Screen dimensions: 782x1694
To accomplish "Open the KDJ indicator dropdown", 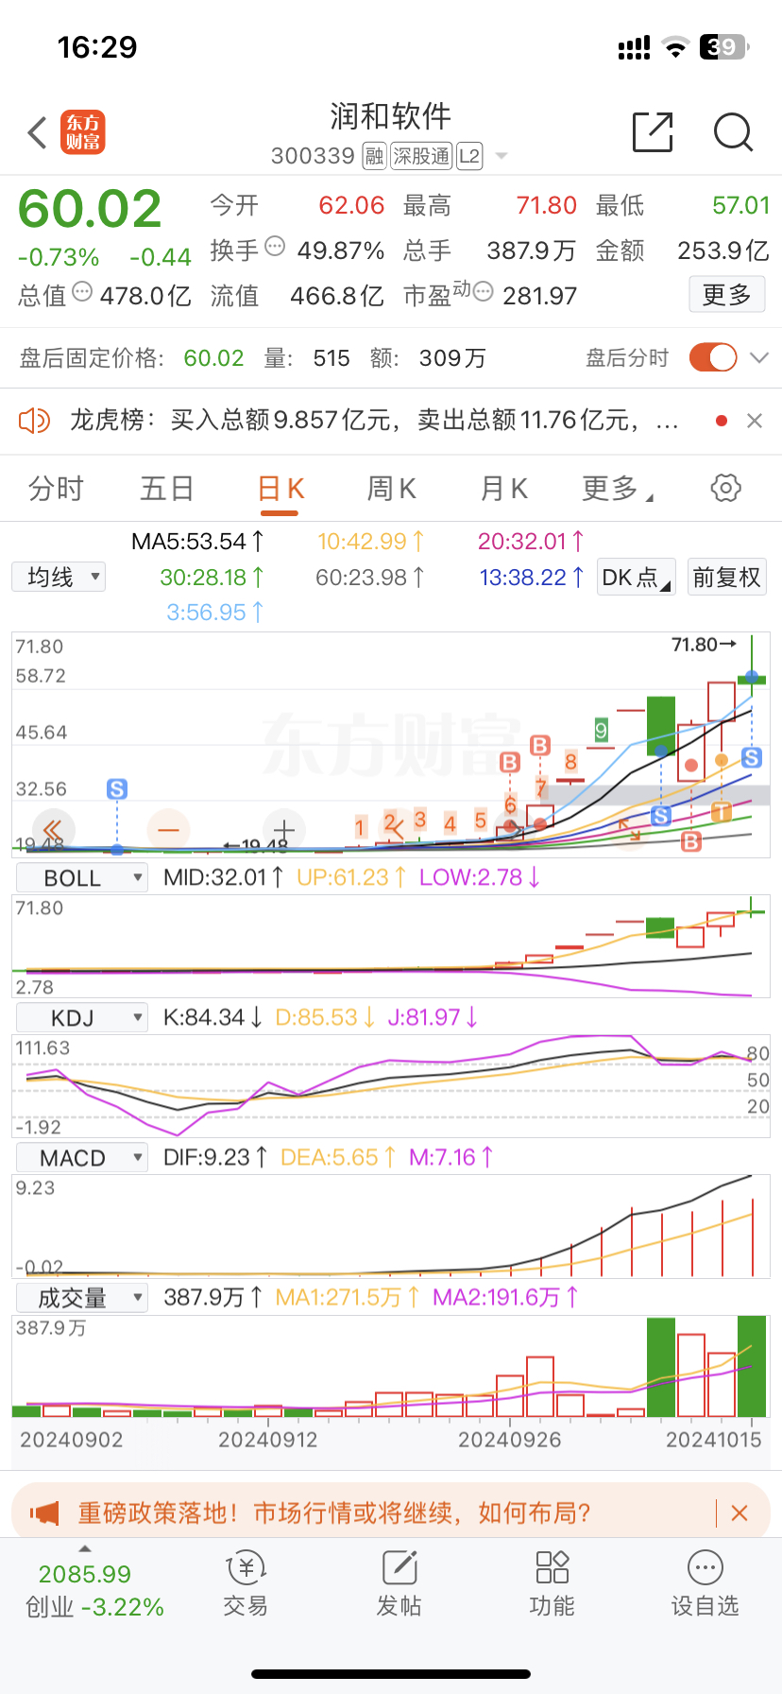I will pos(82,1018).
